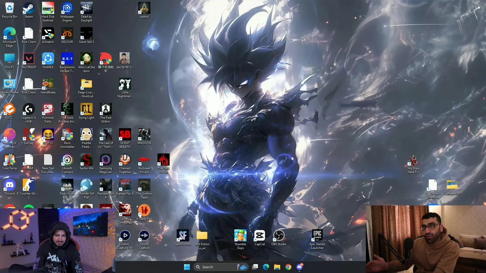The width and height of the screenshot is (486, 273).
Task: Select the Human Fall Flat icon
Action: pos(86,189)
